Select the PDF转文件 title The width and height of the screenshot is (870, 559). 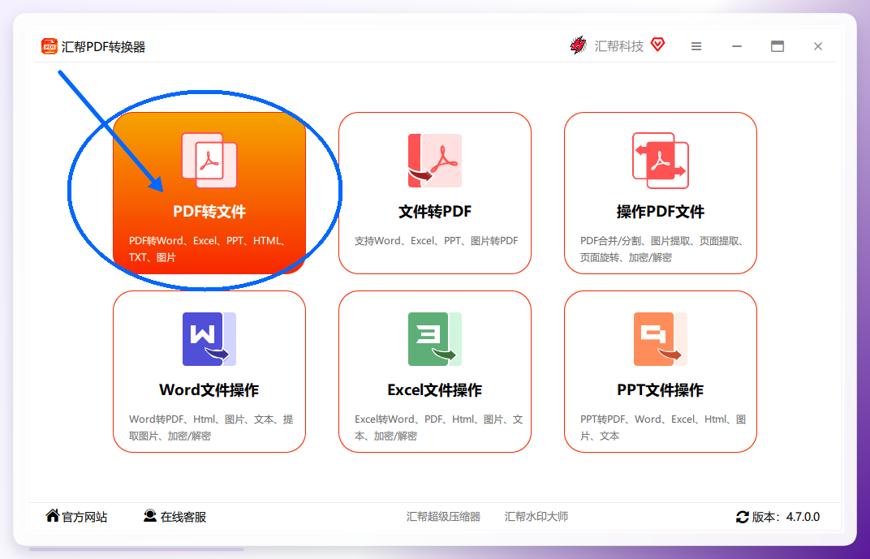[x=209, y=211]
